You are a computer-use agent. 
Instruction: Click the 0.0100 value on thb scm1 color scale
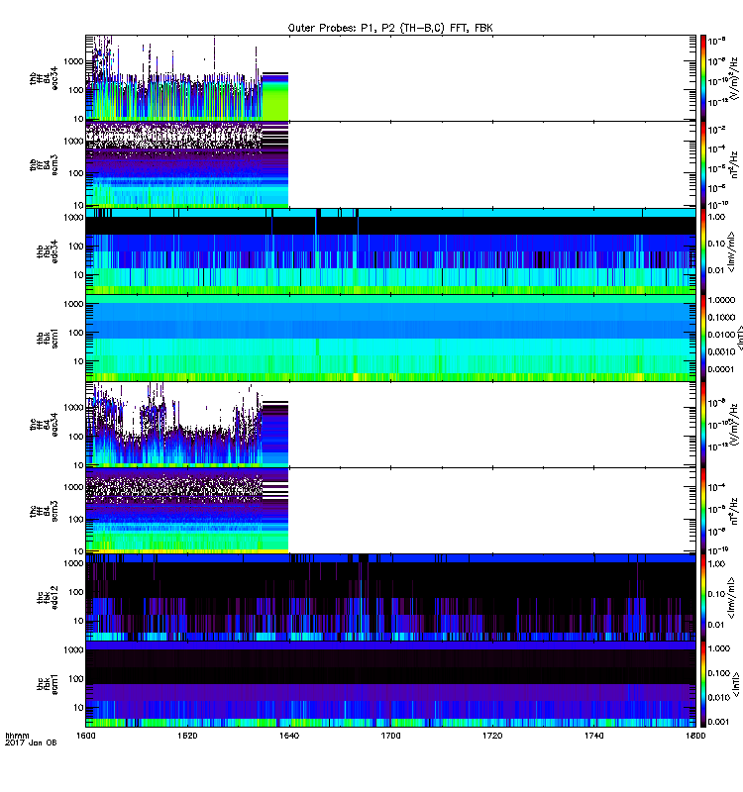(x=721, y=335)
